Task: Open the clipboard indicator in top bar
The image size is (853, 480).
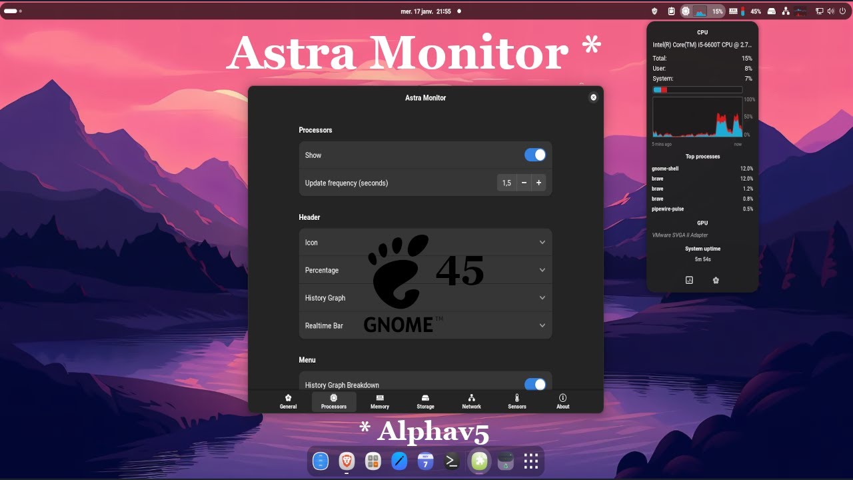Action: 671,11
